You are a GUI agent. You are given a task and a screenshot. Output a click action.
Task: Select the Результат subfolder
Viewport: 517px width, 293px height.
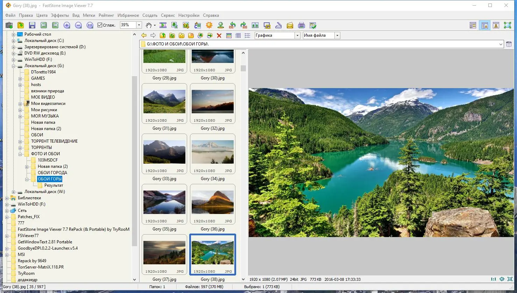54,185
